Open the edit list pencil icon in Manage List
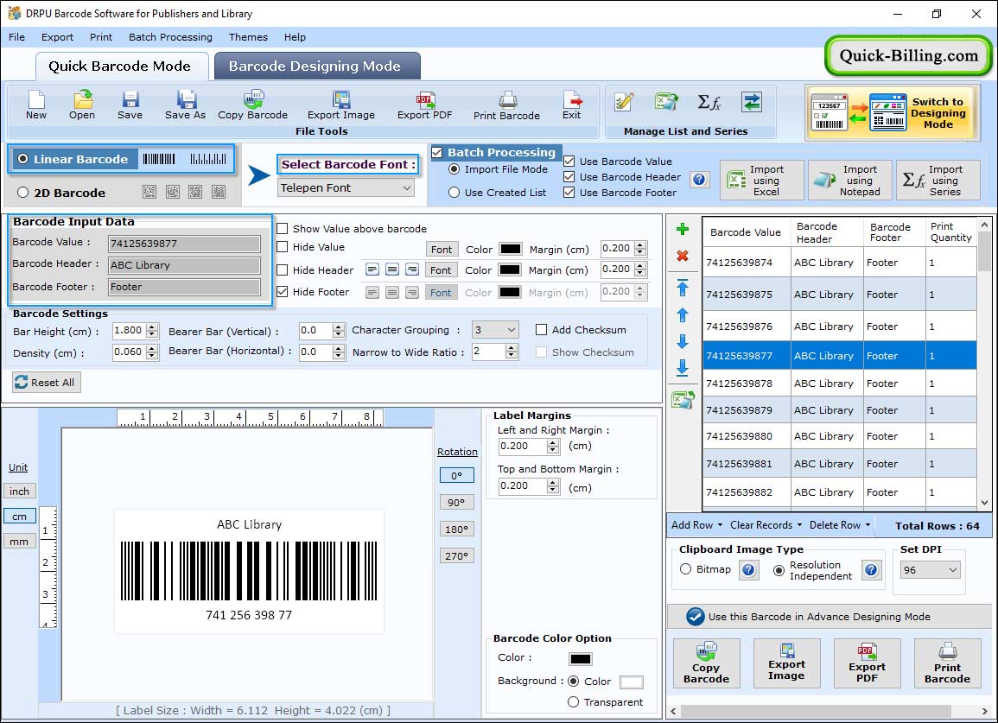 tap(624, 102)
